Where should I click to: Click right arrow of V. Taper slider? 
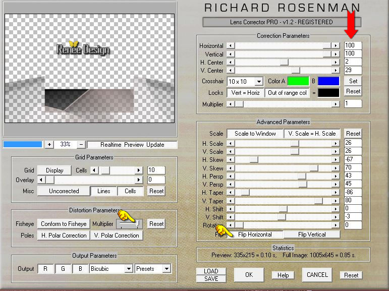[x=336, y=201]
